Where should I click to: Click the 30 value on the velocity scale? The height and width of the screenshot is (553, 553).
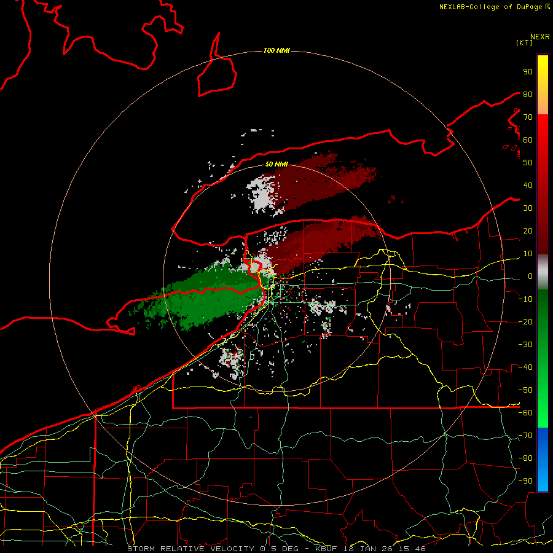coord(528,208)
